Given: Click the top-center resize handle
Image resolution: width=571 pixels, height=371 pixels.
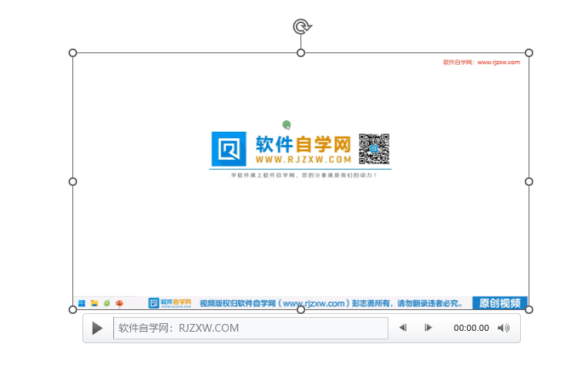Looking at the screenshot, I should (301, 52).
